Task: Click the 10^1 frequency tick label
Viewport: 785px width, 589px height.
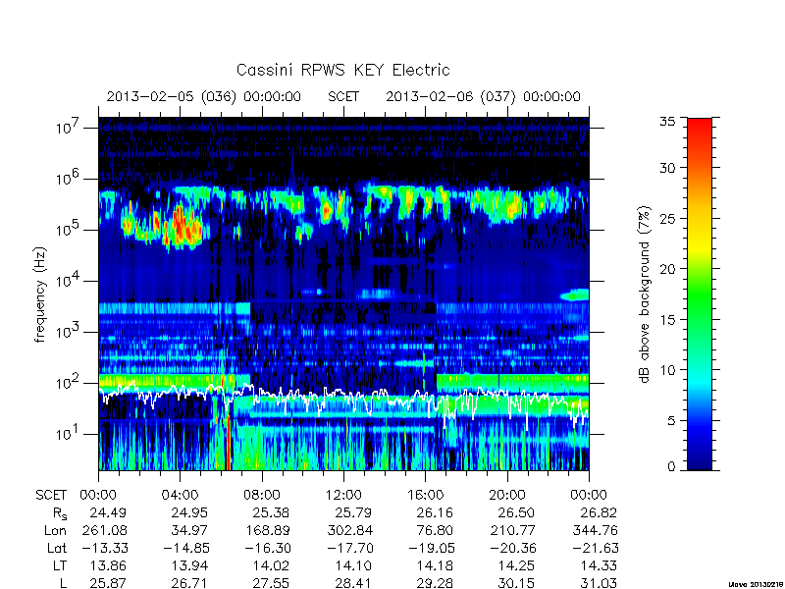Action: pos(67,433)
